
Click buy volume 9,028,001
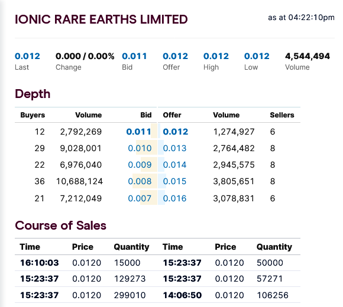click(80, 148)
